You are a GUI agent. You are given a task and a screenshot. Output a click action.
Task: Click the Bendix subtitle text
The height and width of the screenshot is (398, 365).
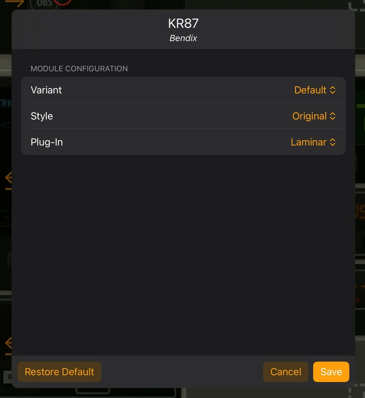coord(183,38)
